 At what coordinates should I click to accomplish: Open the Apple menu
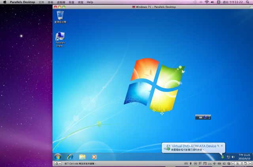pos(5,2)
